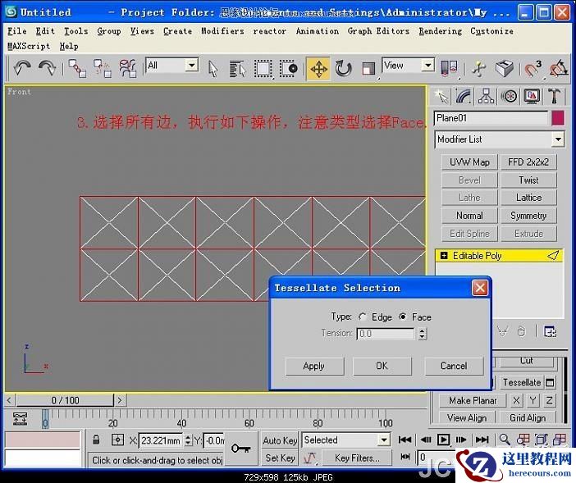The width and height of the screenshot is (576, 483).
Task: Open the Hierarchy command panel tab
Action: [x=486, y=96]
